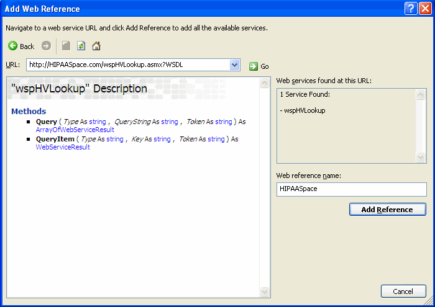Click the Stop loading toolbar icon

(x=66, y=46)
